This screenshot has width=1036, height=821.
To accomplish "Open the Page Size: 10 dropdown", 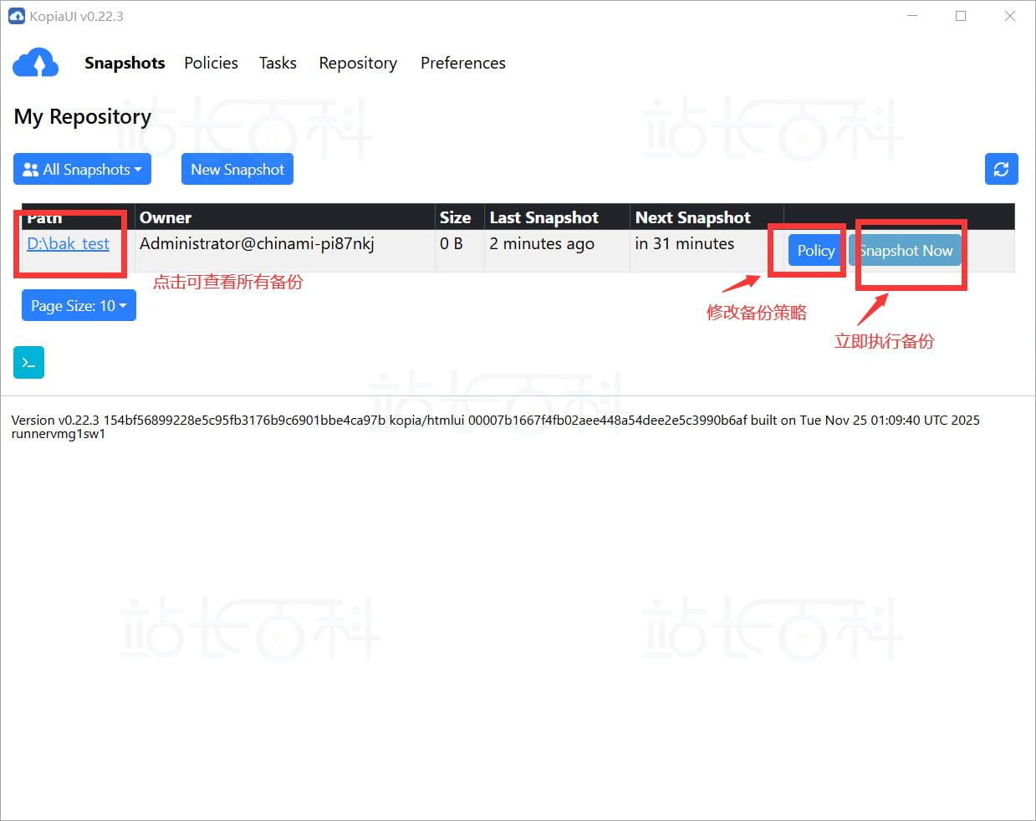I will pyautogui.click(x=79, y=305).
